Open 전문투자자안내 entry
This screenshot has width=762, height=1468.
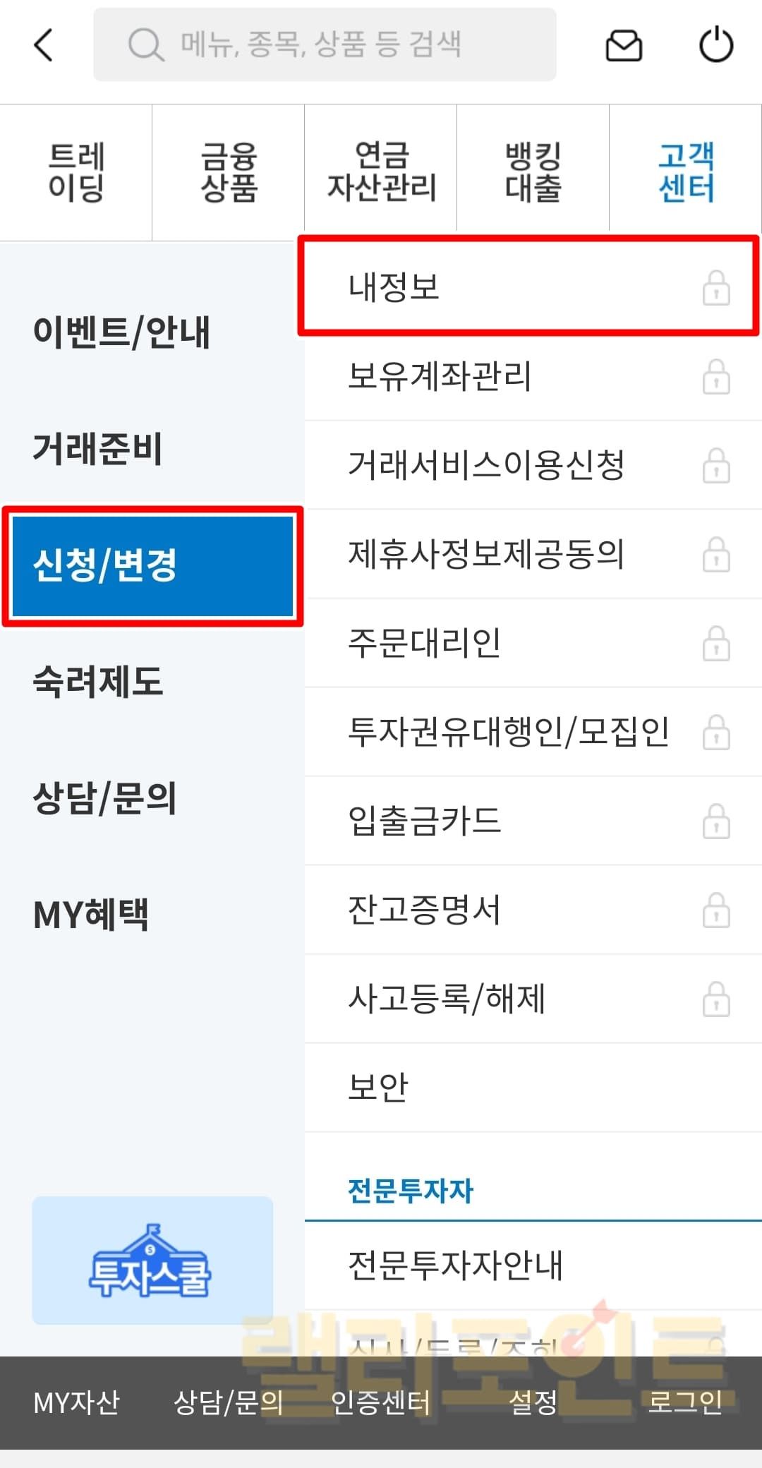(x=533, y=1265)
